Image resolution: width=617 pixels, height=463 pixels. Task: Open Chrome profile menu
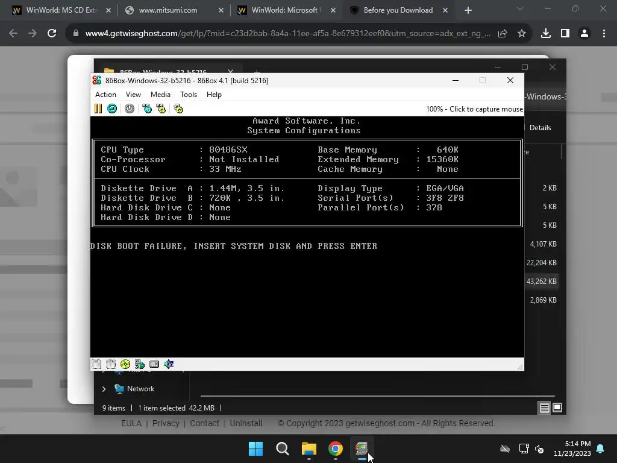pos(584,34)
